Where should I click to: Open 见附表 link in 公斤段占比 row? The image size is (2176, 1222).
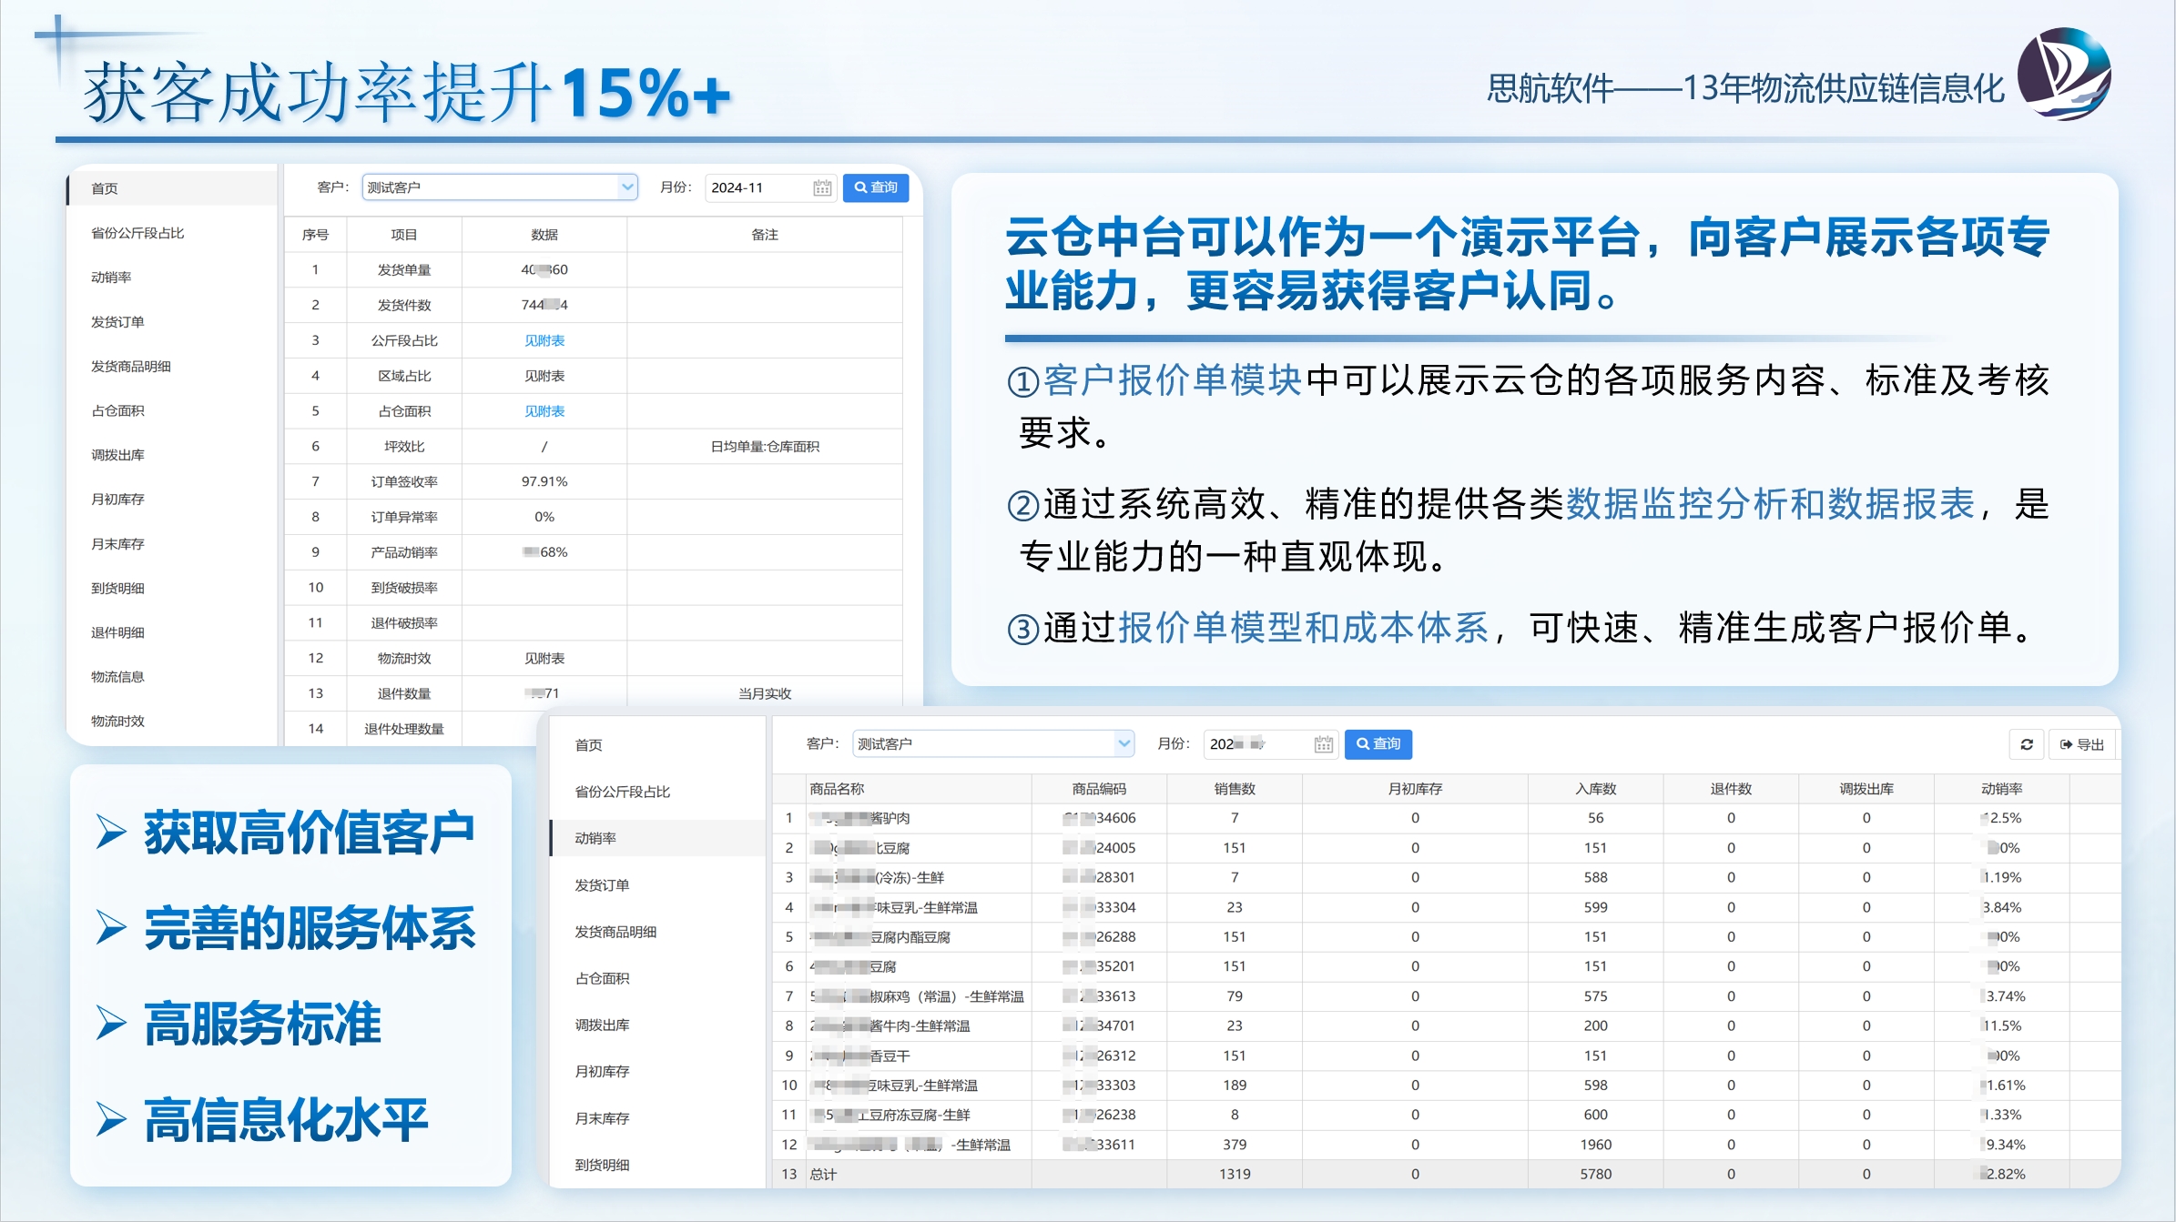pyautogui.click(x=544, y=340)
